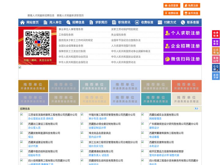Open the 女职工劳动保护特别规定 link
Image resolution: width=220 pixels, height=165 pixels.
coord(125,29)
